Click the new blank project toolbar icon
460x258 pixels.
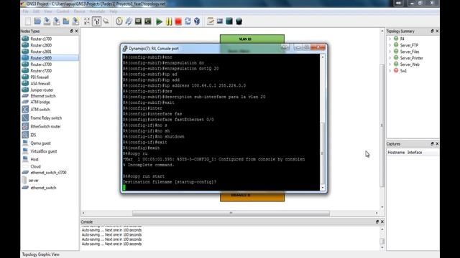pos(28,21)
